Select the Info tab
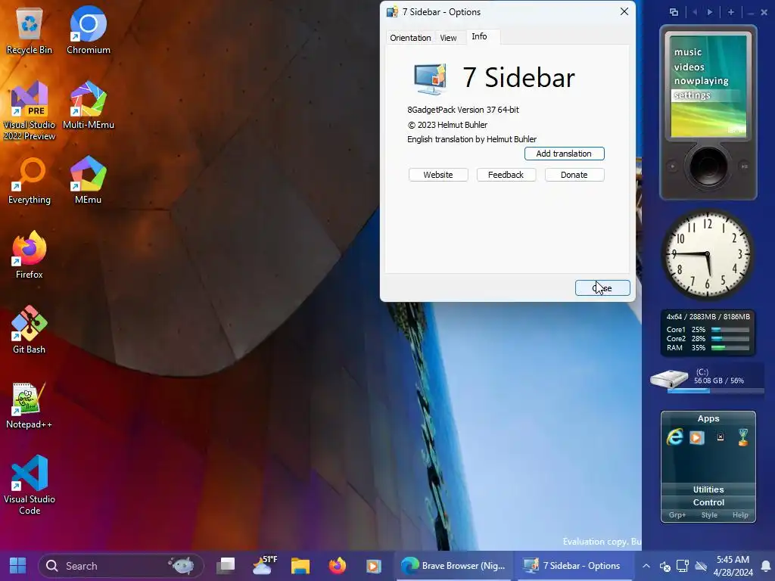The width and height of the screenshot is (775, 581). [x=479, y=36]
